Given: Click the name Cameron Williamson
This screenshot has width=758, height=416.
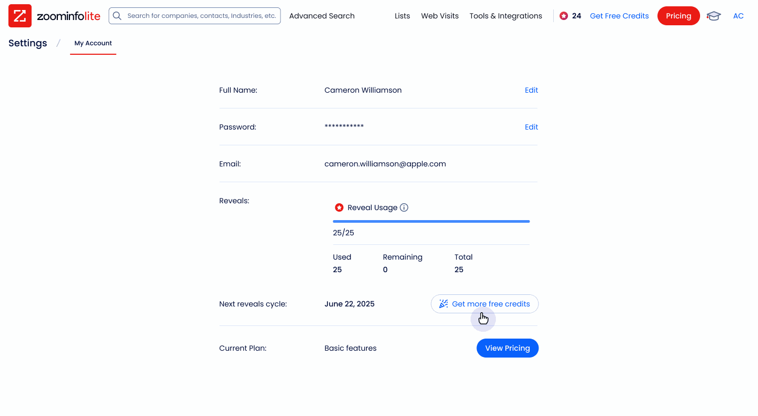Looking at the screenshot, I should coord(363,90).
